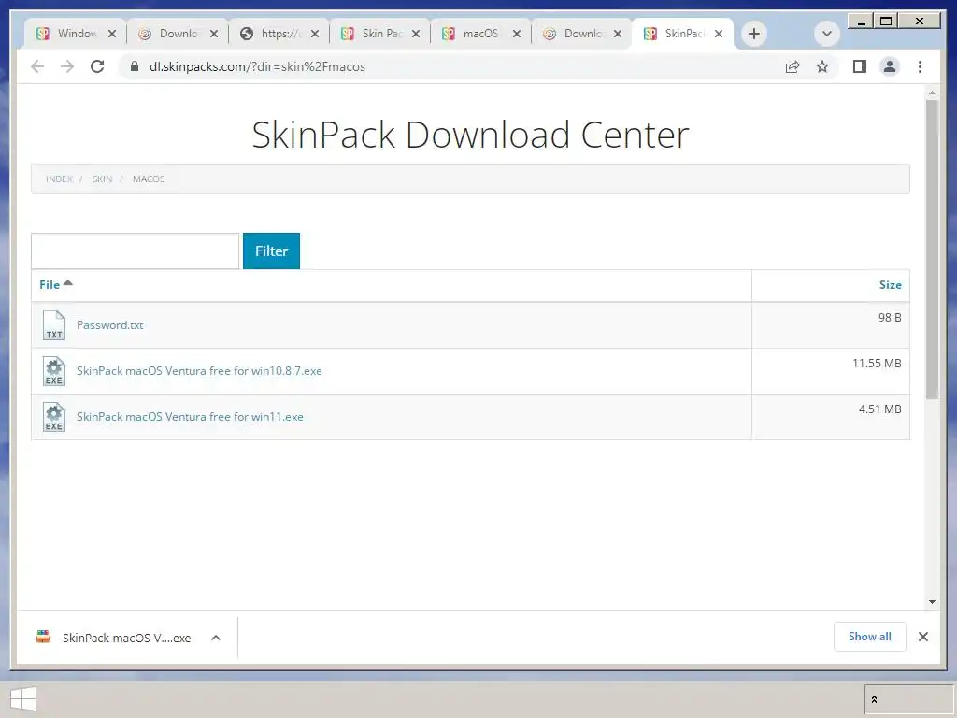Close the macOS tab

click(516, 34)
